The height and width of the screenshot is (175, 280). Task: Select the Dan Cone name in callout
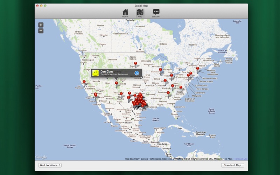(107, 71)
